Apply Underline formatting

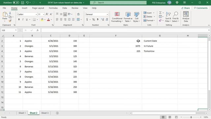click(27, 20)
